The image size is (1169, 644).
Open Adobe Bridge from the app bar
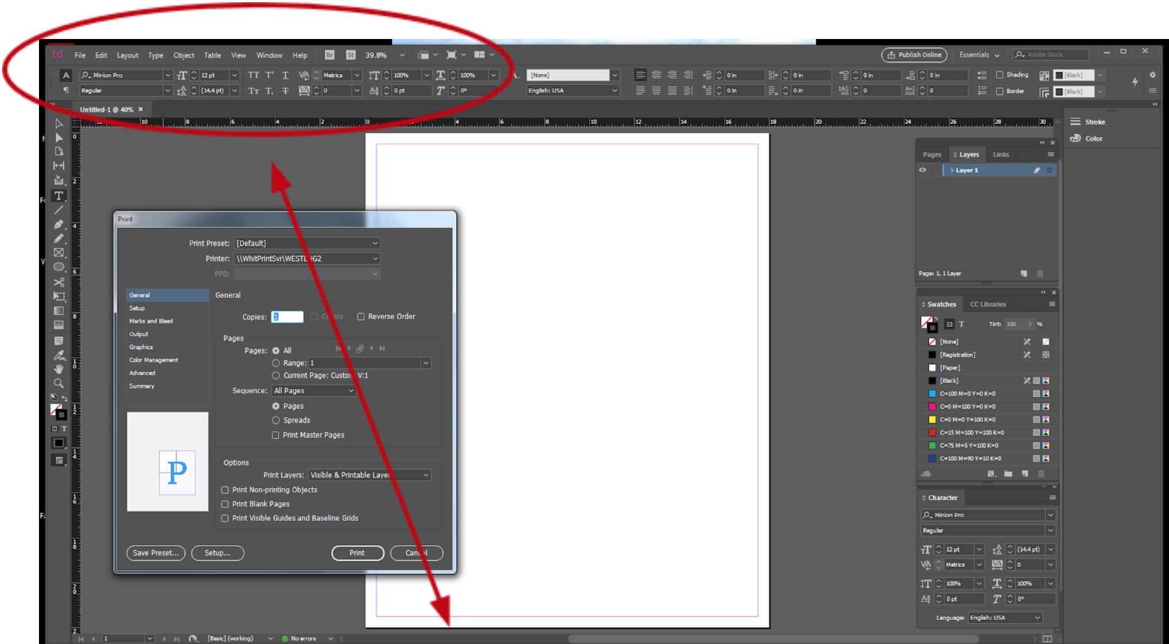coord(329,55)
